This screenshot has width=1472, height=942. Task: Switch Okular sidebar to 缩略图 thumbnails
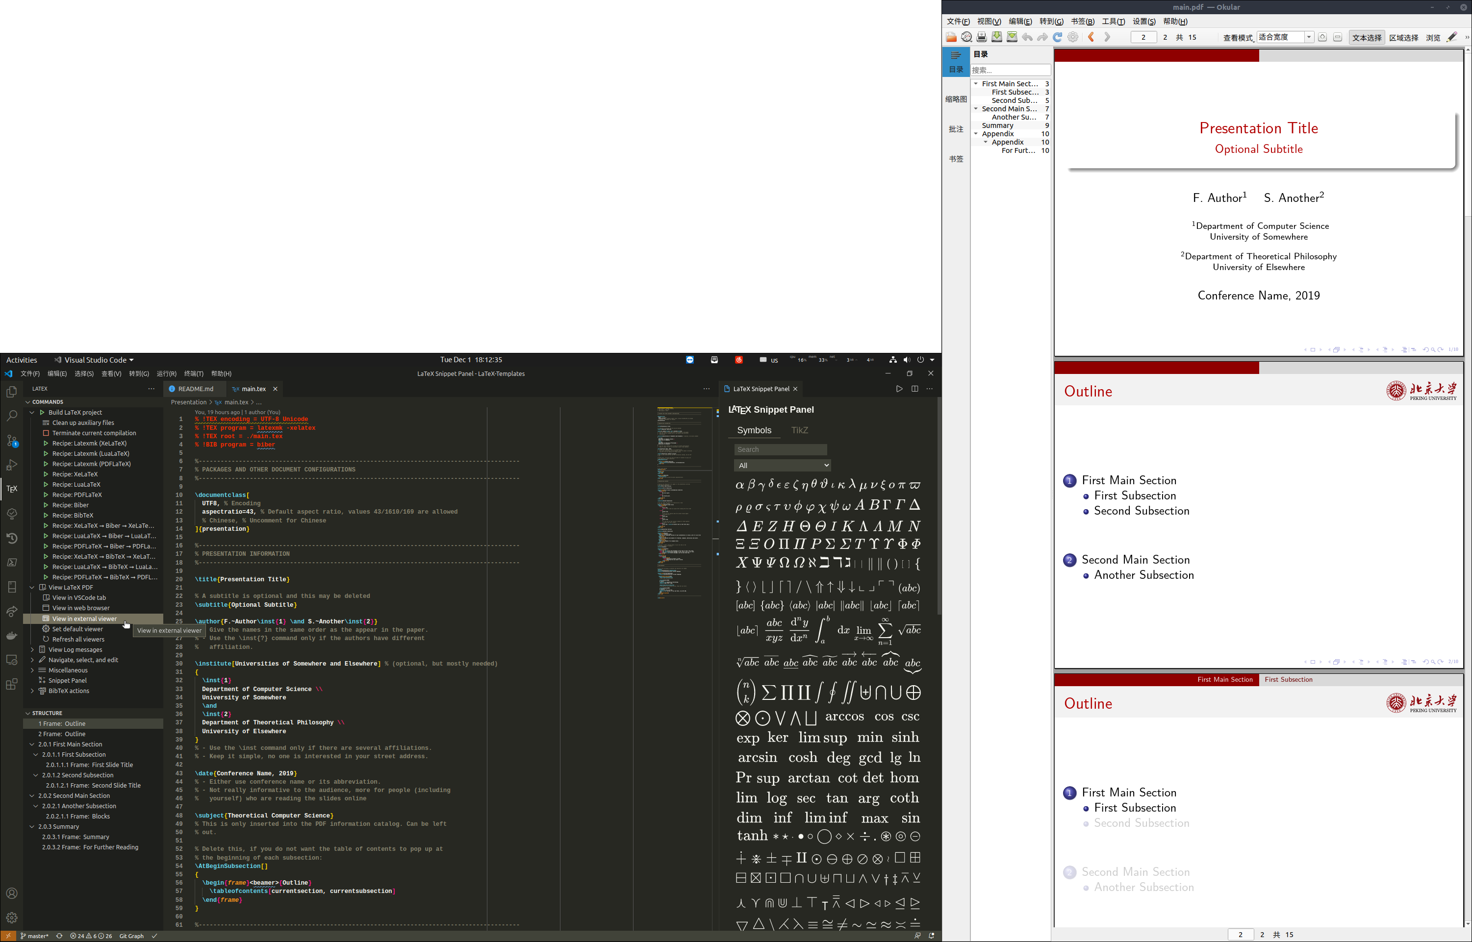click(956, 99)
